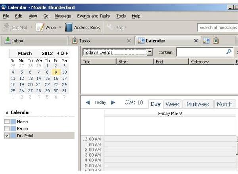Open the Tools menu

point(121,16)
